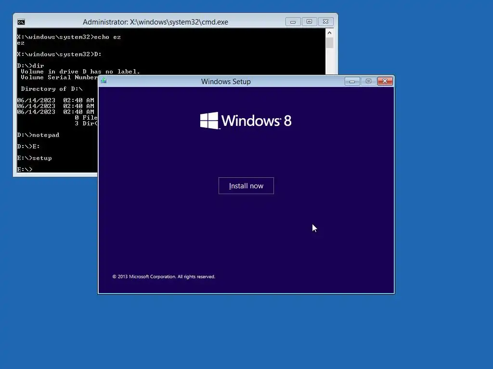The width and height of the screenshot is (493, 369).
Task: Minimize the Windows Setup window
Action: click(352, 81)
